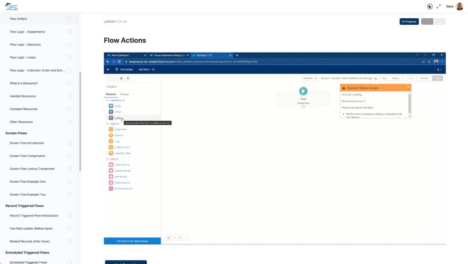Mark Flow Logic - Assignments circle
The width and height of the screenshot is (468, 264).
(x=69, y=32)
